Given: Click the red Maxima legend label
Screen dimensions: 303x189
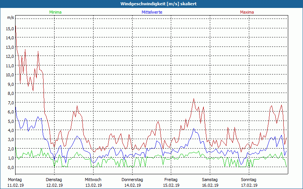Looking at the screenshot, I should (x=247, y=12).
